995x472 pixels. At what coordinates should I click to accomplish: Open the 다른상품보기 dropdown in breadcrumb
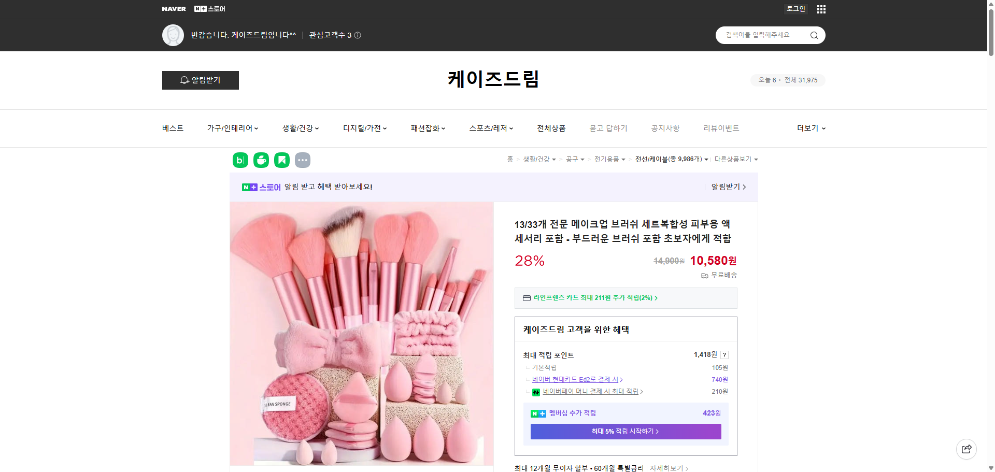(736, 159)
